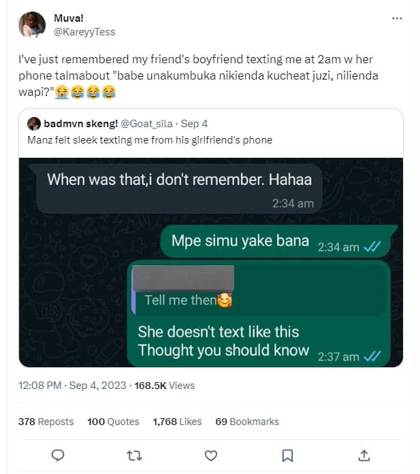Open the share upload icon
This screenshot has height=474, width=420.
coord(364,455)
